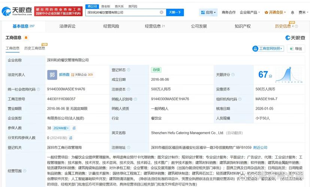Select the 工商信息 sub-tab
Viewport: 310px width, 187px height.
tap(12, 48)
